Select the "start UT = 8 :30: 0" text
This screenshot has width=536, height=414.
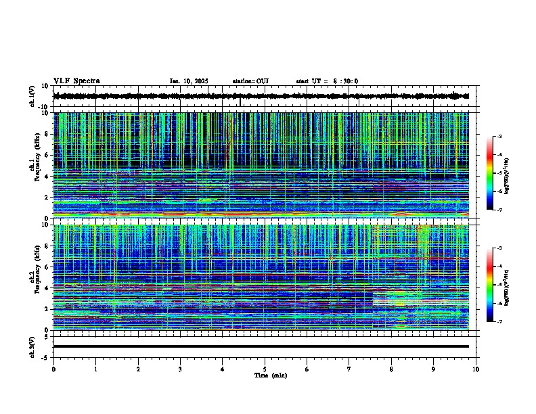[x=327, y=81]
